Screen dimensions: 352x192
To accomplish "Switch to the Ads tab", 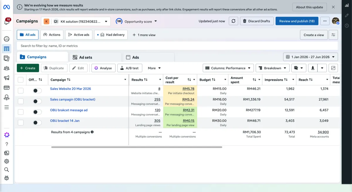I will [x=149, y=57].
